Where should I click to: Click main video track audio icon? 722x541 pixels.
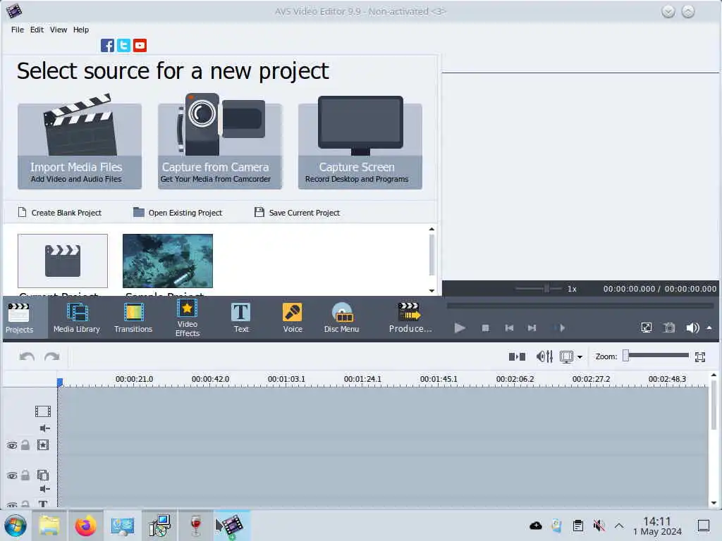point(44,428)
